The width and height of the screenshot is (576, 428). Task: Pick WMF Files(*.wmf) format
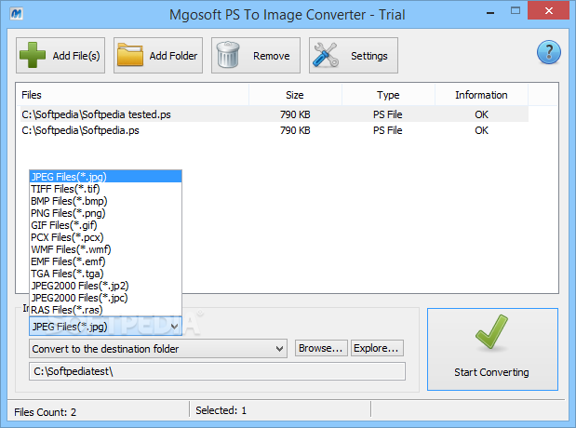point(105,249)
